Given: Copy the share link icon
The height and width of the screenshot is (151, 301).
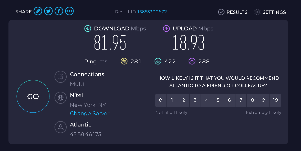Looking at the screenshot, I should pyautogui.click(x=38, y=11).
